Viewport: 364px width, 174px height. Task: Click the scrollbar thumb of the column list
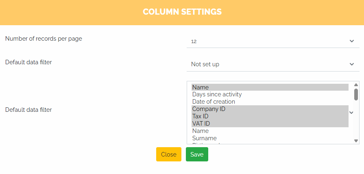[356, 94]
